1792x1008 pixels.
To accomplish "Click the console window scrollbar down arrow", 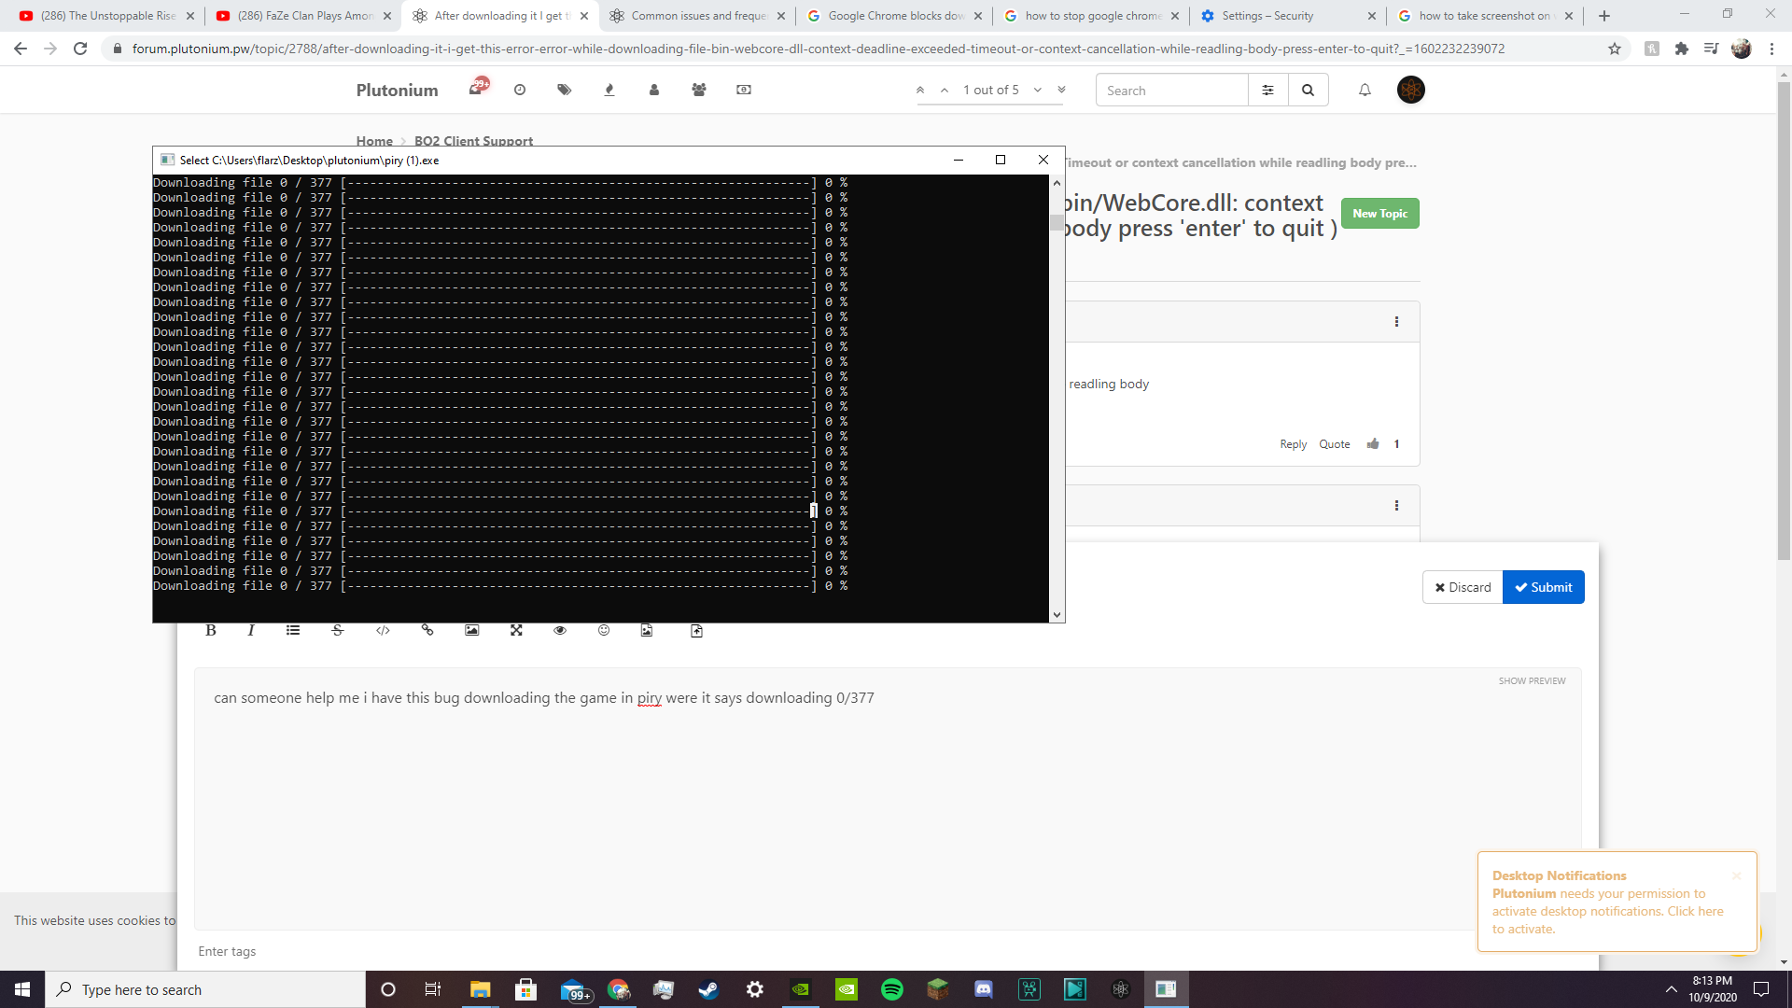I will pos(1057,614).
